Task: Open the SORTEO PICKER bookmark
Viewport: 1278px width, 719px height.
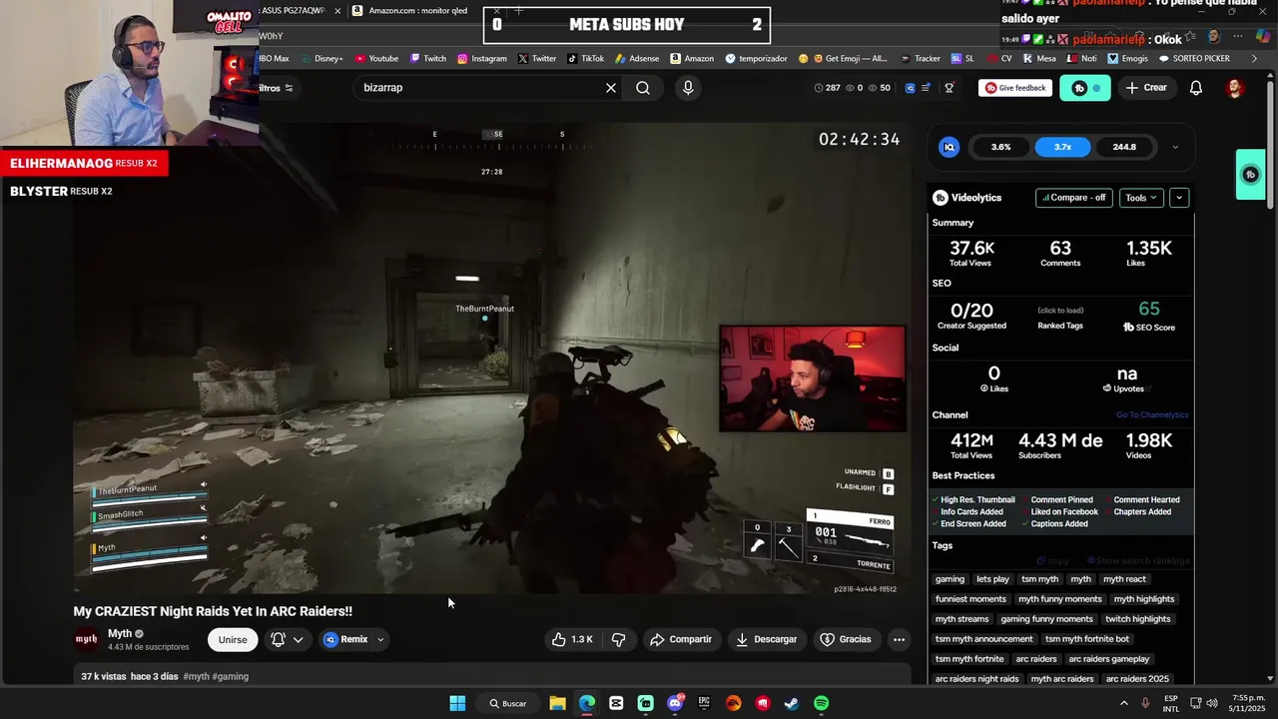Action: (1194, 59)
